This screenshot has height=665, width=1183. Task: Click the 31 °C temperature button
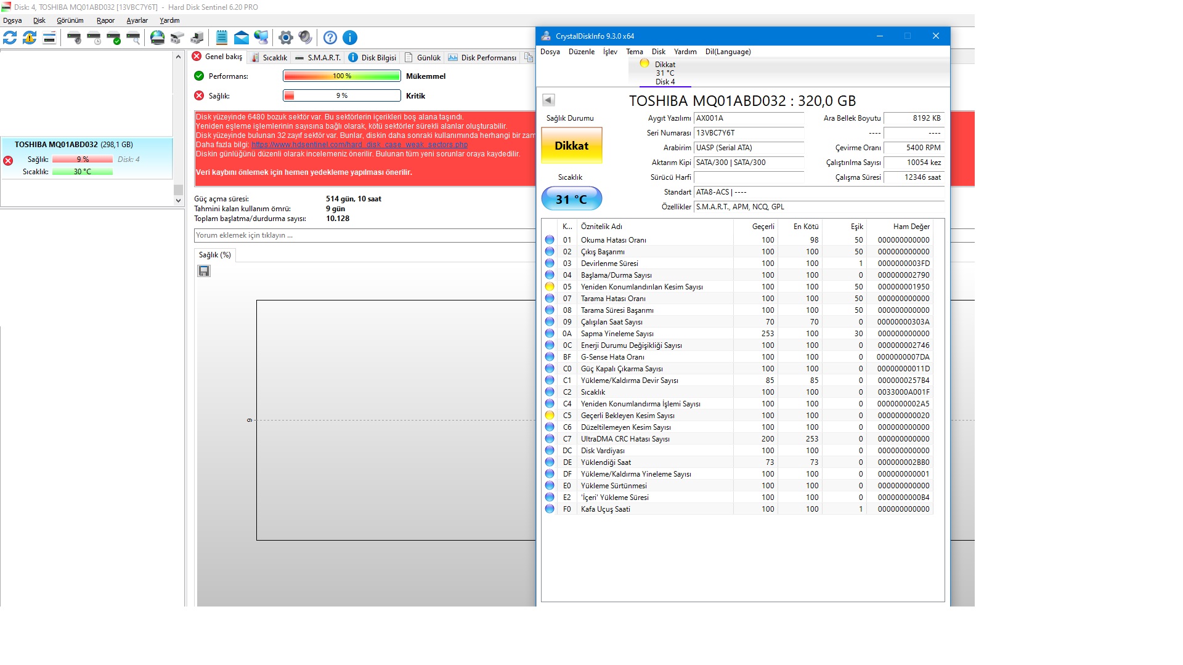pos(572,199)
